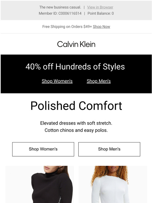Open the white sweater product image
152x203 pixels.
[x=113, y=184]
